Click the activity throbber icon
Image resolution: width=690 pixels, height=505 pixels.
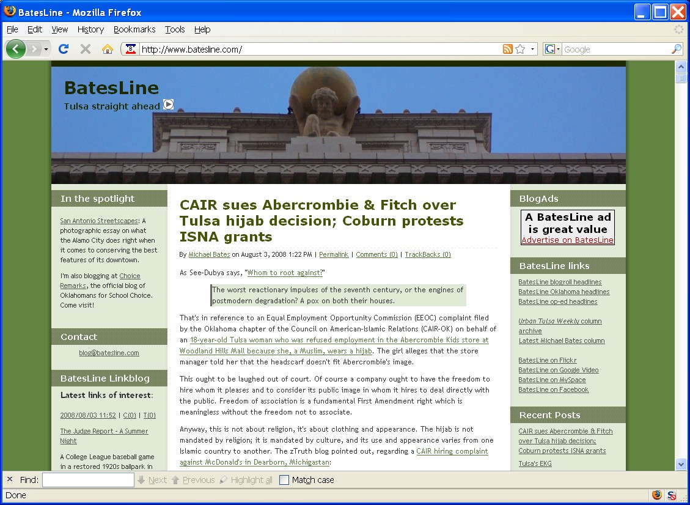pyautogui.click(x=679, y=29)
